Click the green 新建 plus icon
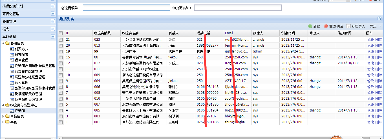 (310, 26)
